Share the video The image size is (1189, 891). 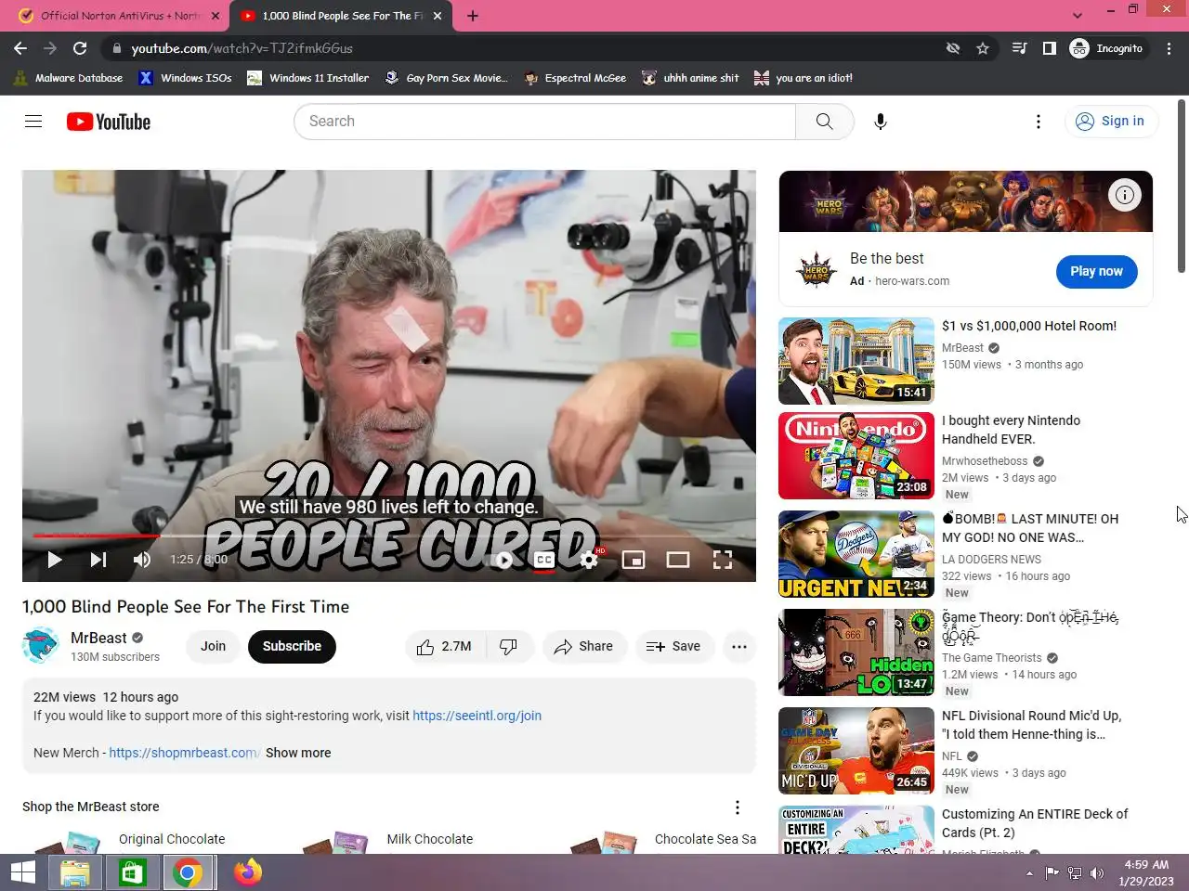583,647
